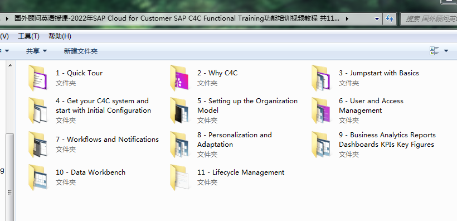Select the '7 - Workflows and Notifications' folder icon
457x221 pixels.
[x=37, y=145]
